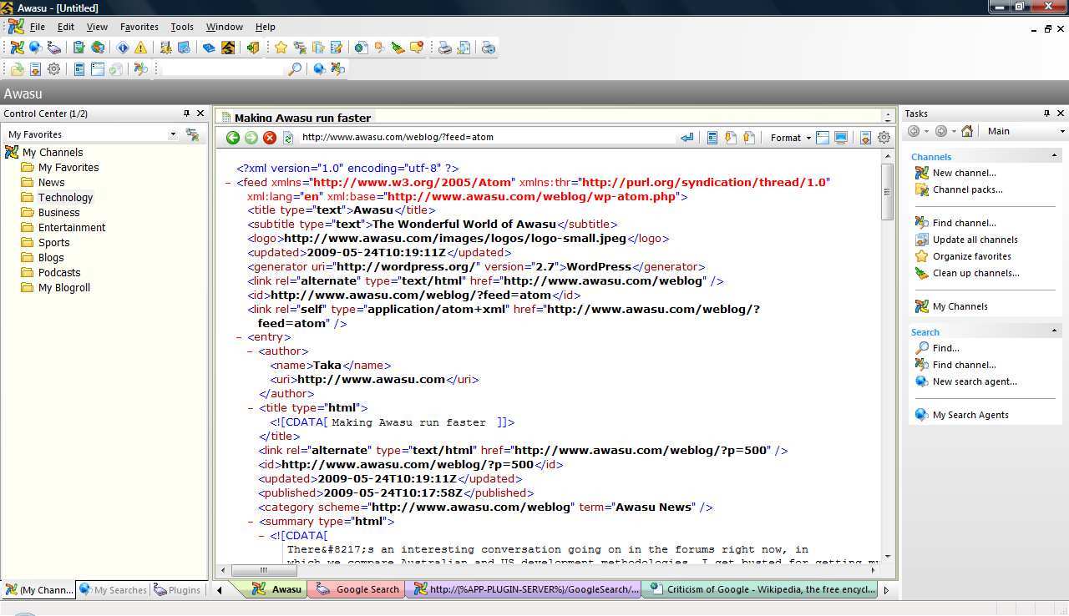Click New search agent... link

coord(975,381)
